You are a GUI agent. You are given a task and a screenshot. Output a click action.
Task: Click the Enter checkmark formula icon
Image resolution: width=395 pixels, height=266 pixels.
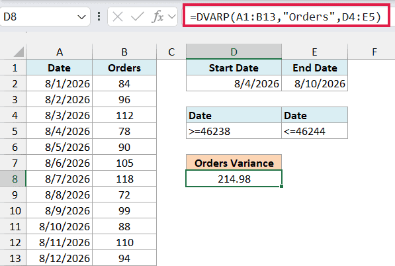(x=138, y=17)
